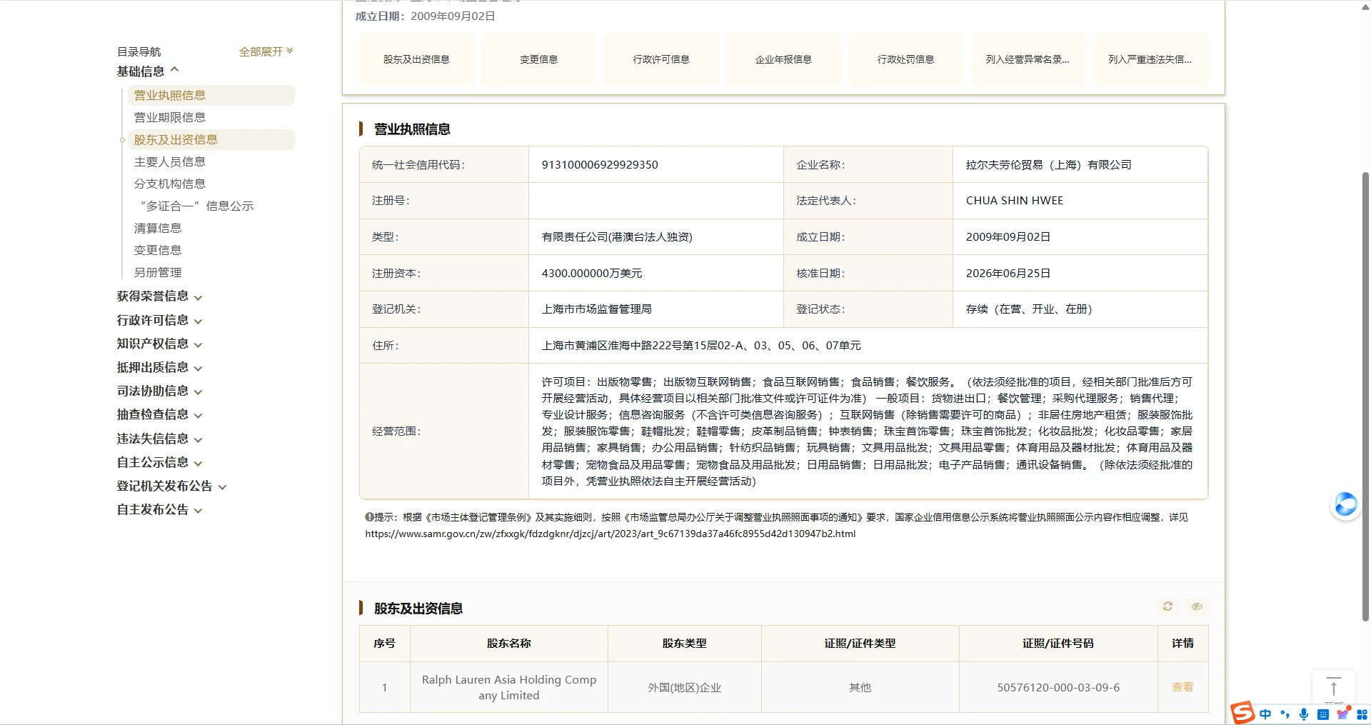Image resolution: width=1371 pixels, height=725 pixels.
Task: Expand 获得荣誉信息 in navigation
Action: [x=159, y=296]
